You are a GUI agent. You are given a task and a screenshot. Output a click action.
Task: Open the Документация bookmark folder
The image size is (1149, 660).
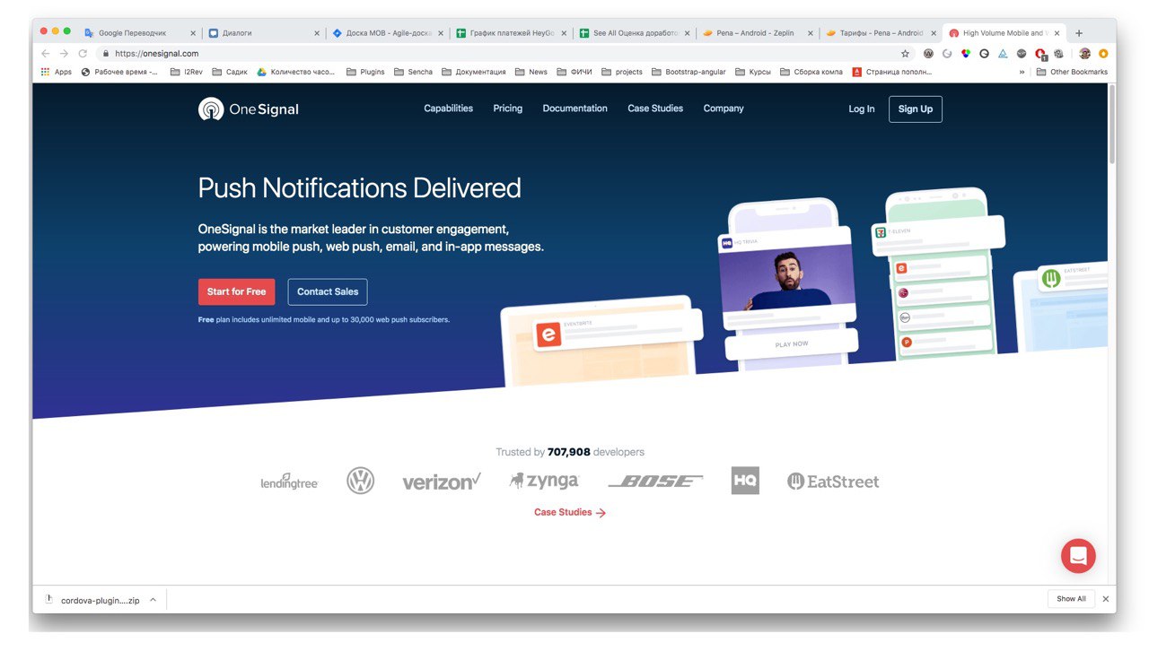point(473,72)
